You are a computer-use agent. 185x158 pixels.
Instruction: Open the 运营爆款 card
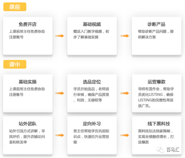click(x=157, y=93)
